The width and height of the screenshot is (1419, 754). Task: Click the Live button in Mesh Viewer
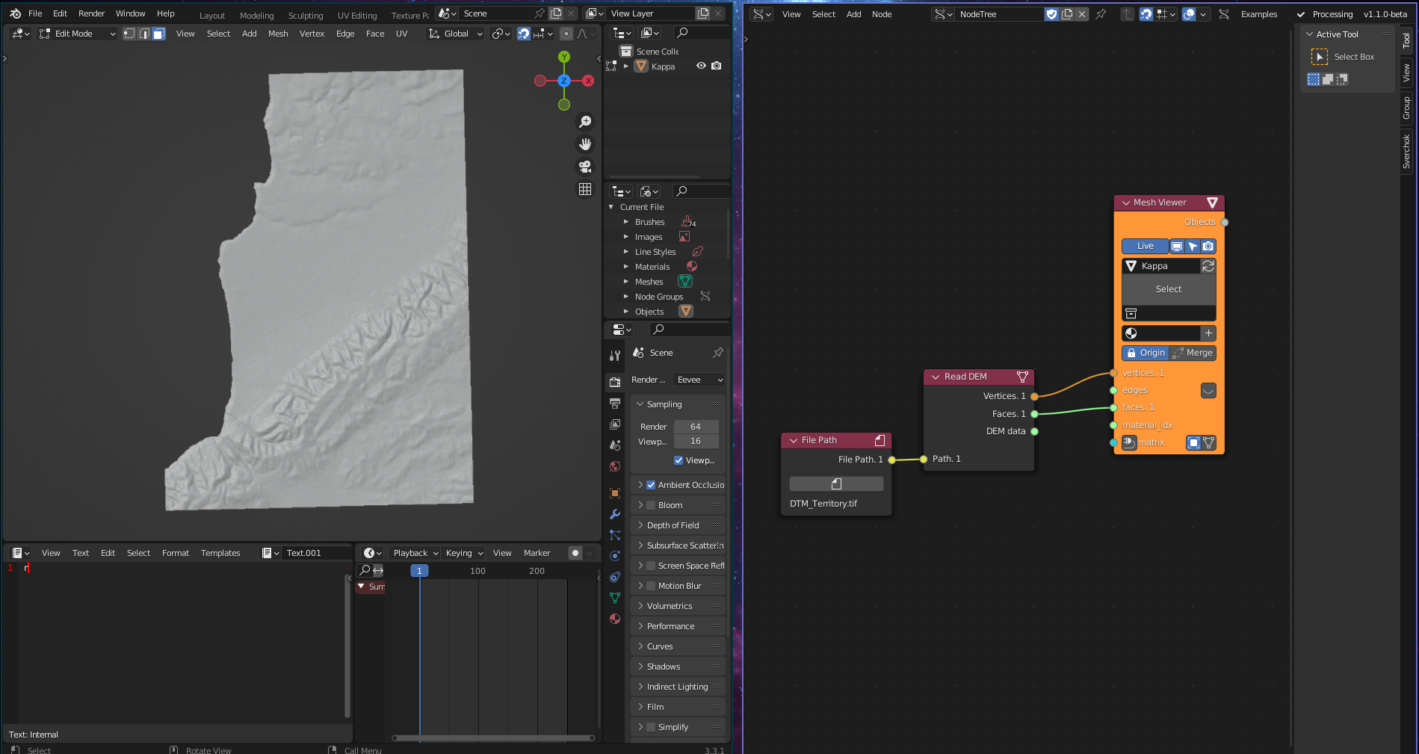tap(1145, 246)
